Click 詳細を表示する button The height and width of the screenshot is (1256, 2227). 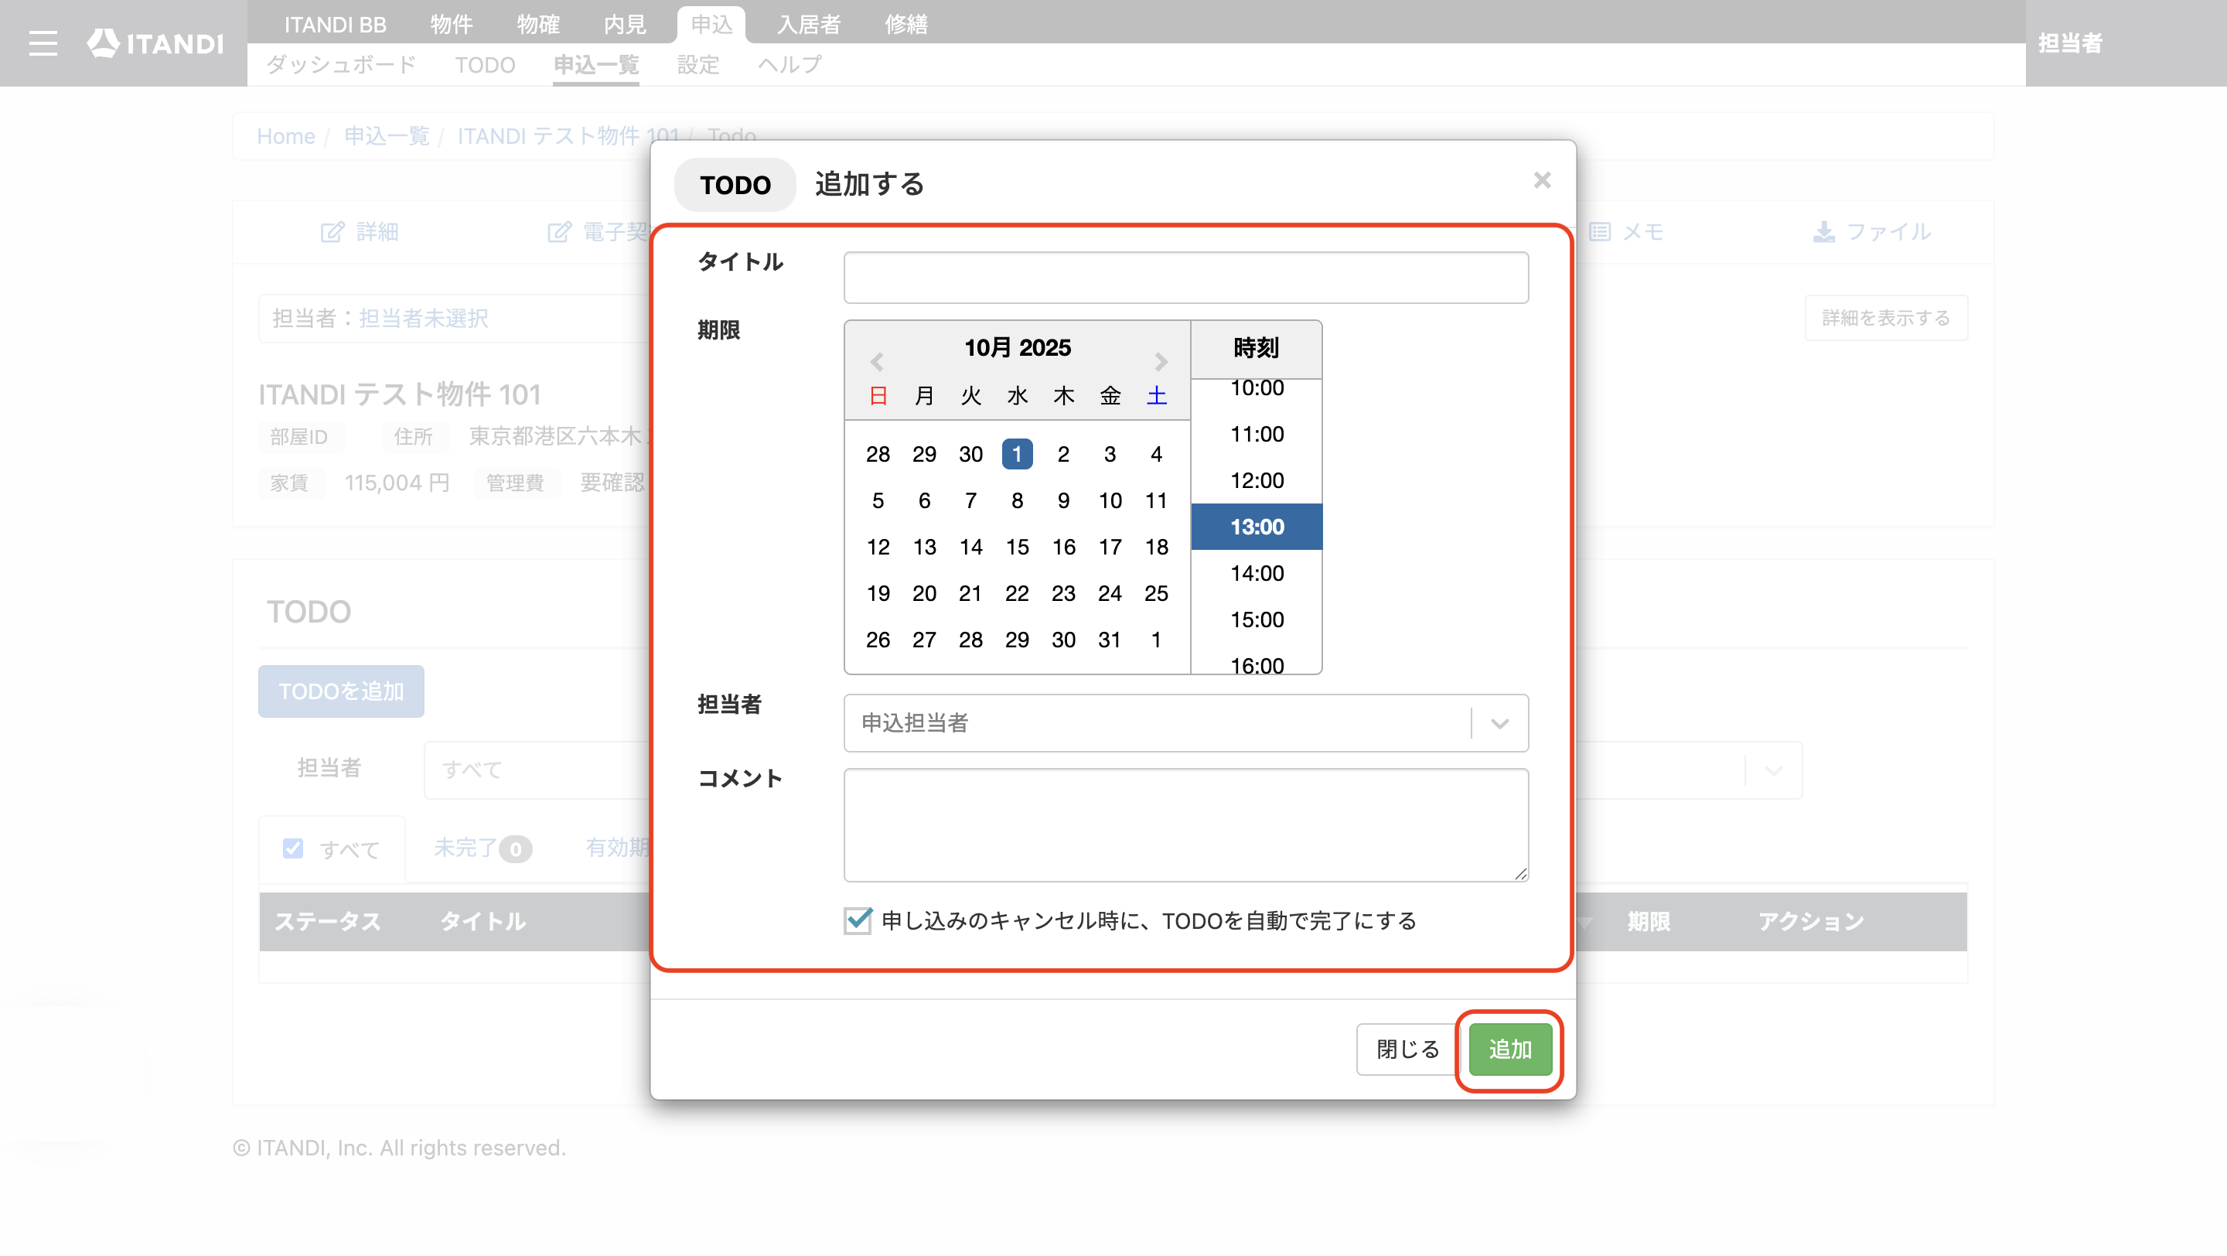(x=1885, y=318)
